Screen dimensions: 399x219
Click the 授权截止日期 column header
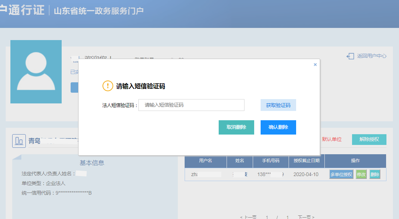pos(306,161)
